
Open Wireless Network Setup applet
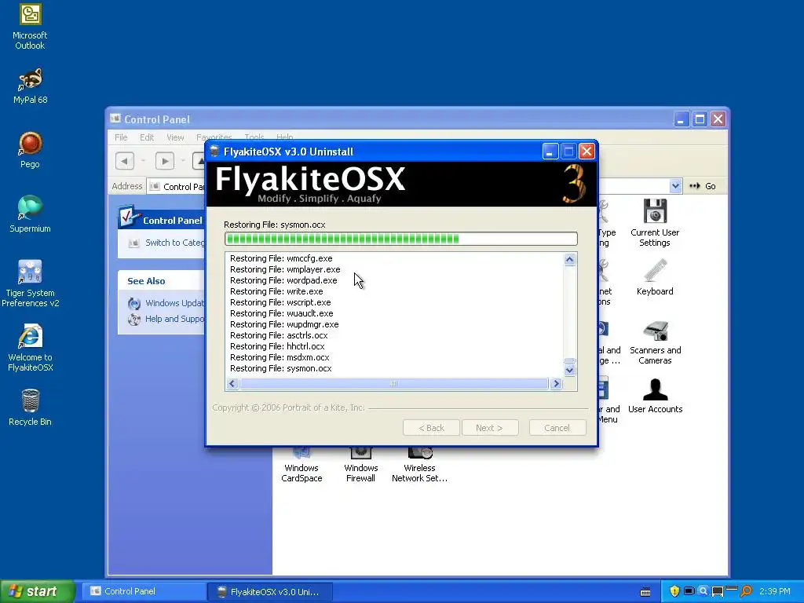tap(419, 466)
